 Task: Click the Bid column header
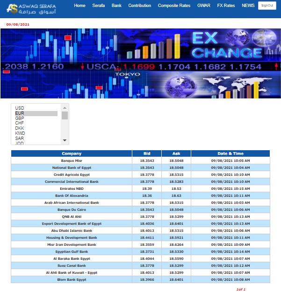(147, 153)
